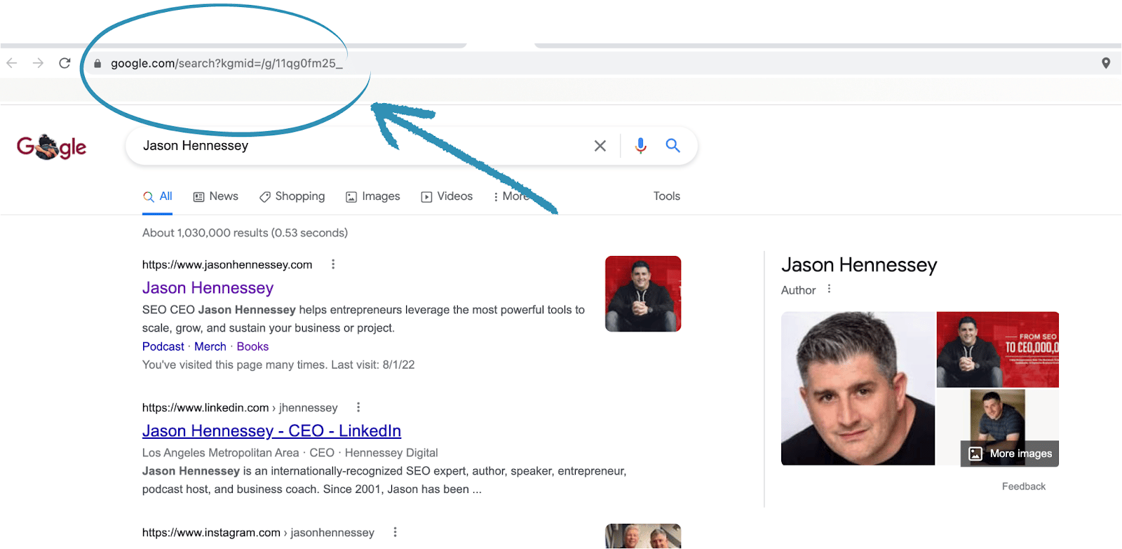Viewport: 1122px width, 549px height.
Task: Click the linkedin.com › jhennessey URL text
Action: click(240, 407)
